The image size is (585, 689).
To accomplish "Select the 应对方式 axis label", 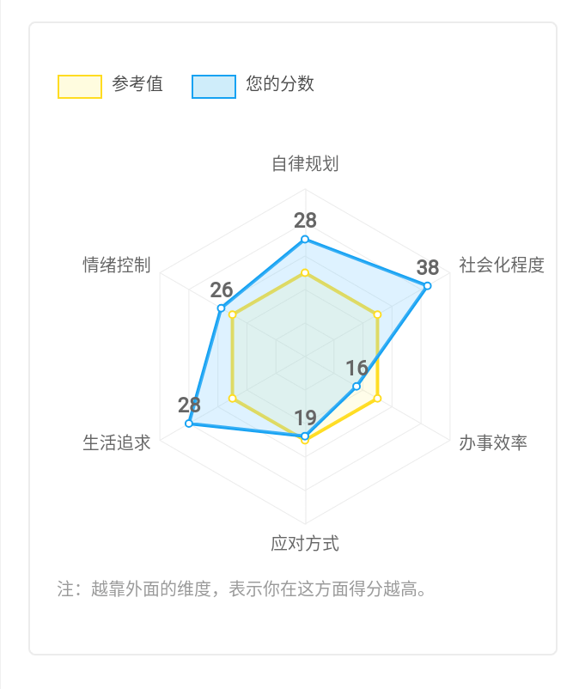I will (x=305, y=544).
